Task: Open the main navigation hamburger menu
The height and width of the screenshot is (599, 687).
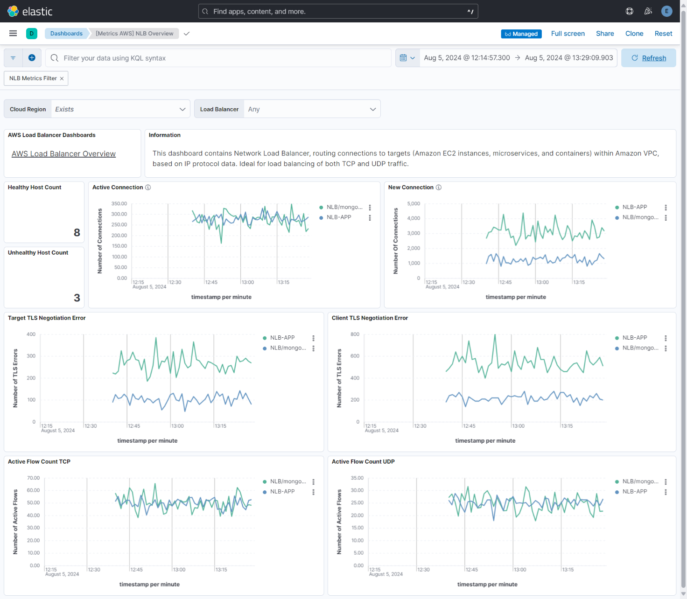Action: click(13, 33)
